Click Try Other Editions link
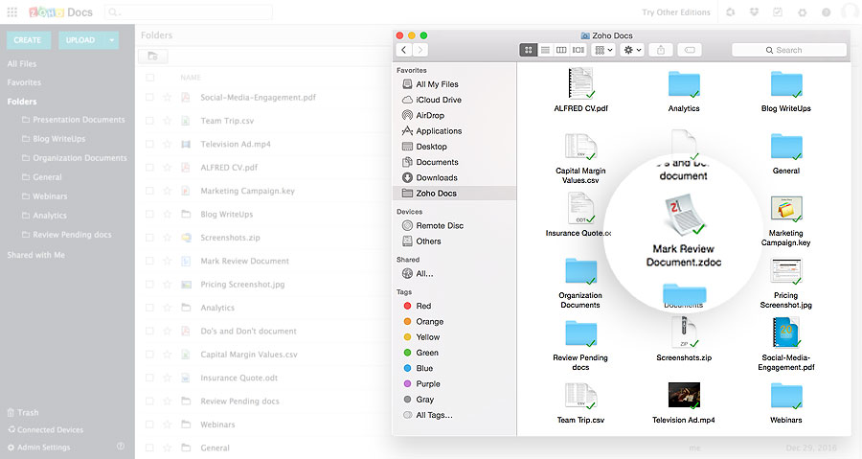The width and height of the screenshot is (862, 459). point(675,12)
